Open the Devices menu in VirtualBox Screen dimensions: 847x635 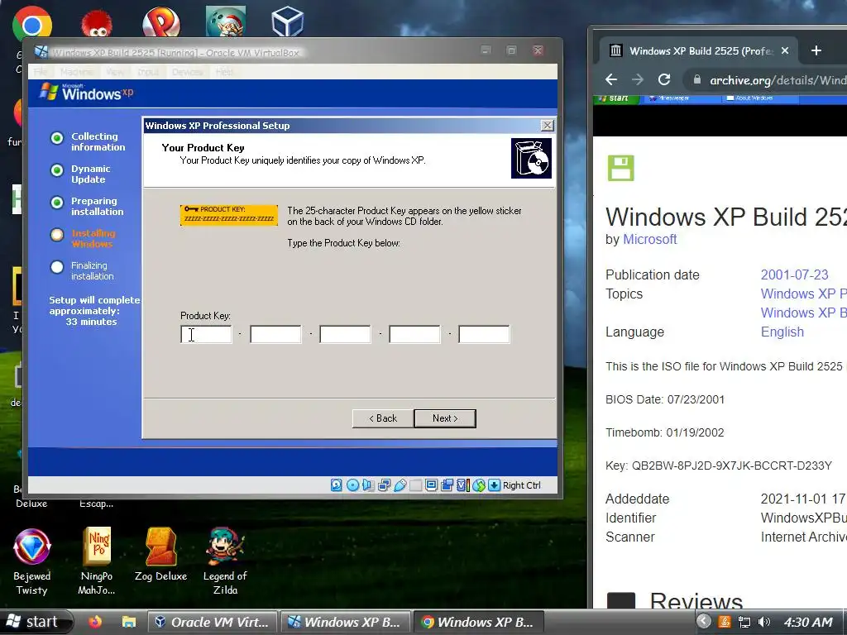[187, 72]
